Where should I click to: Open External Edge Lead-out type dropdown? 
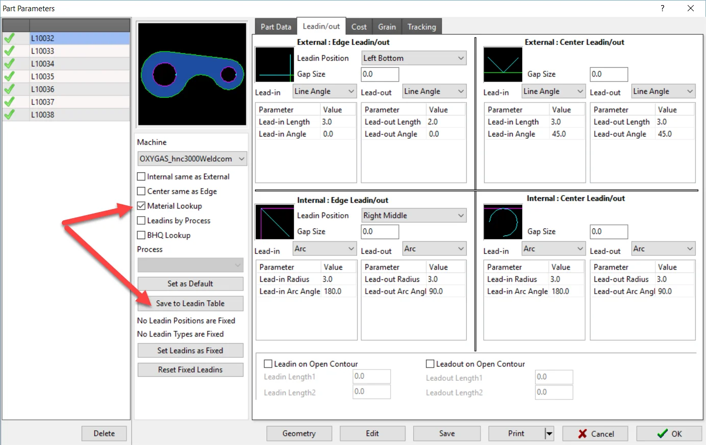click(x=434, y=91)
